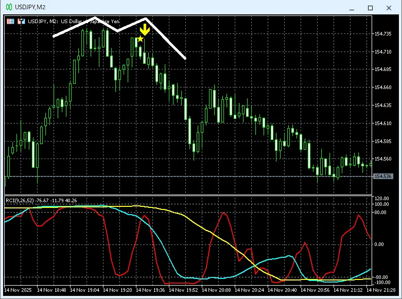Click the '14 Nov 21:12' time label
Screen dimensions: 402x299
click(348, 290)
